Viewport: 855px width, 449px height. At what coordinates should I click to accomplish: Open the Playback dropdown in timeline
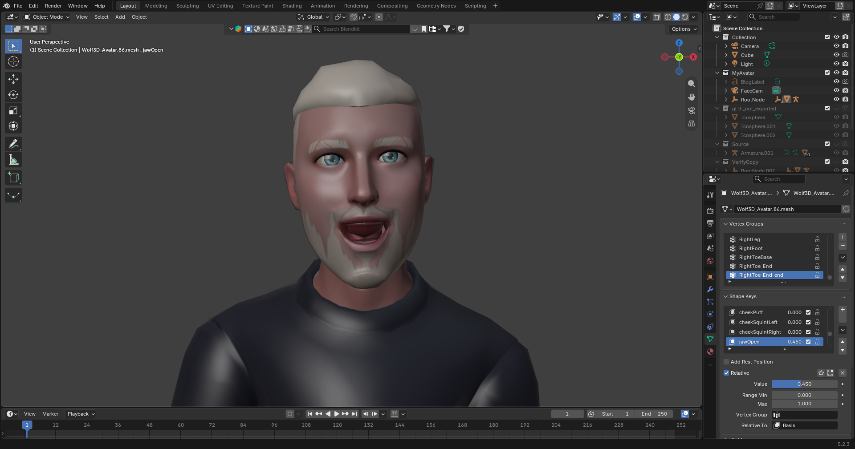(81, 414)
